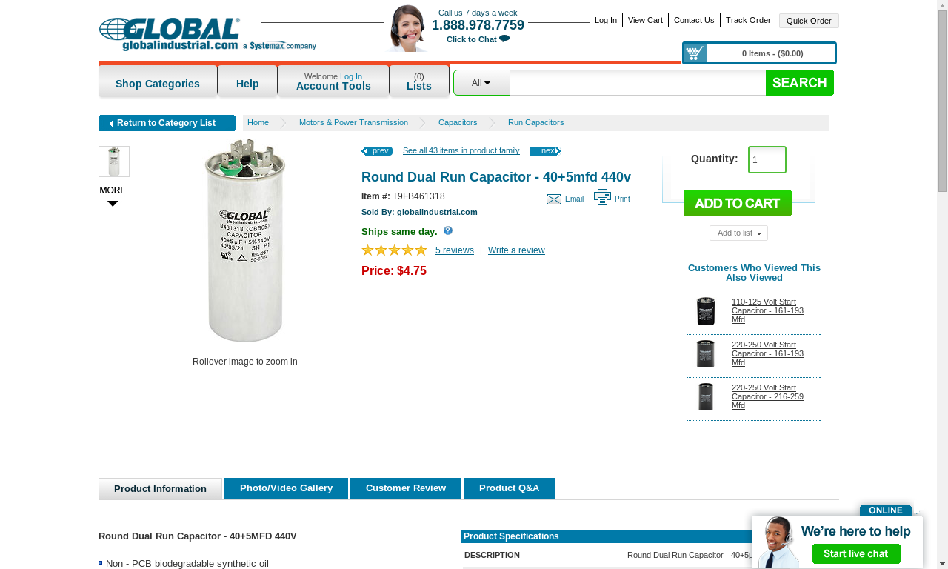948x569 pixels.
Task: Click the Quantity input field
Action: pos(767,160)
